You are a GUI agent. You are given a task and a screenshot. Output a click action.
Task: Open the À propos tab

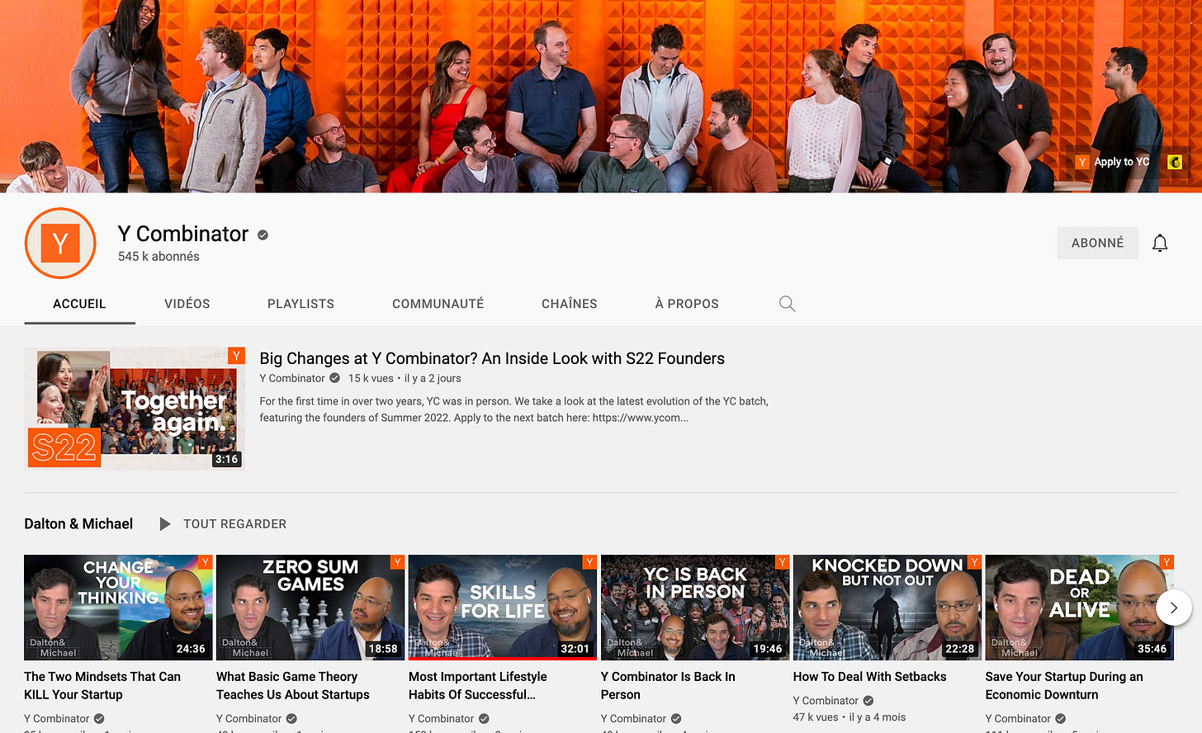coord(687,304)
